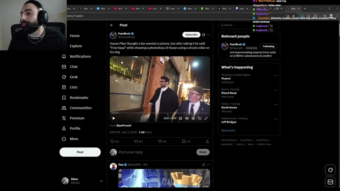This screenshot has width=340, height=191.
Task: Click the repost icon showing 427
Action: pyautogui.click(x=136, y=141)
